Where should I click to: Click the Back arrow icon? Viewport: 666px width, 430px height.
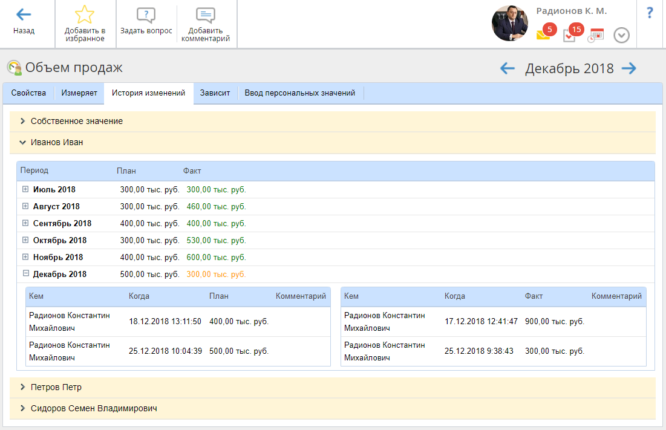(24, 15)
